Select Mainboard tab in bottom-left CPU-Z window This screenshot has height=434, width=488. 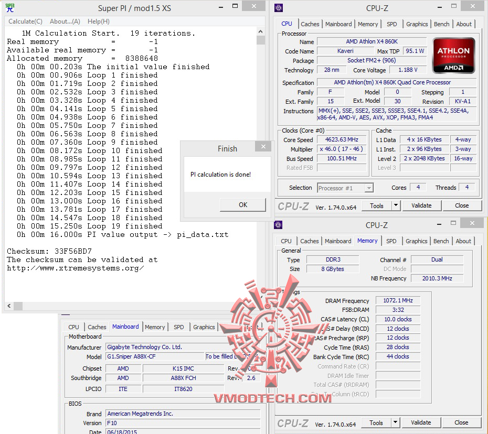[125, 327]
